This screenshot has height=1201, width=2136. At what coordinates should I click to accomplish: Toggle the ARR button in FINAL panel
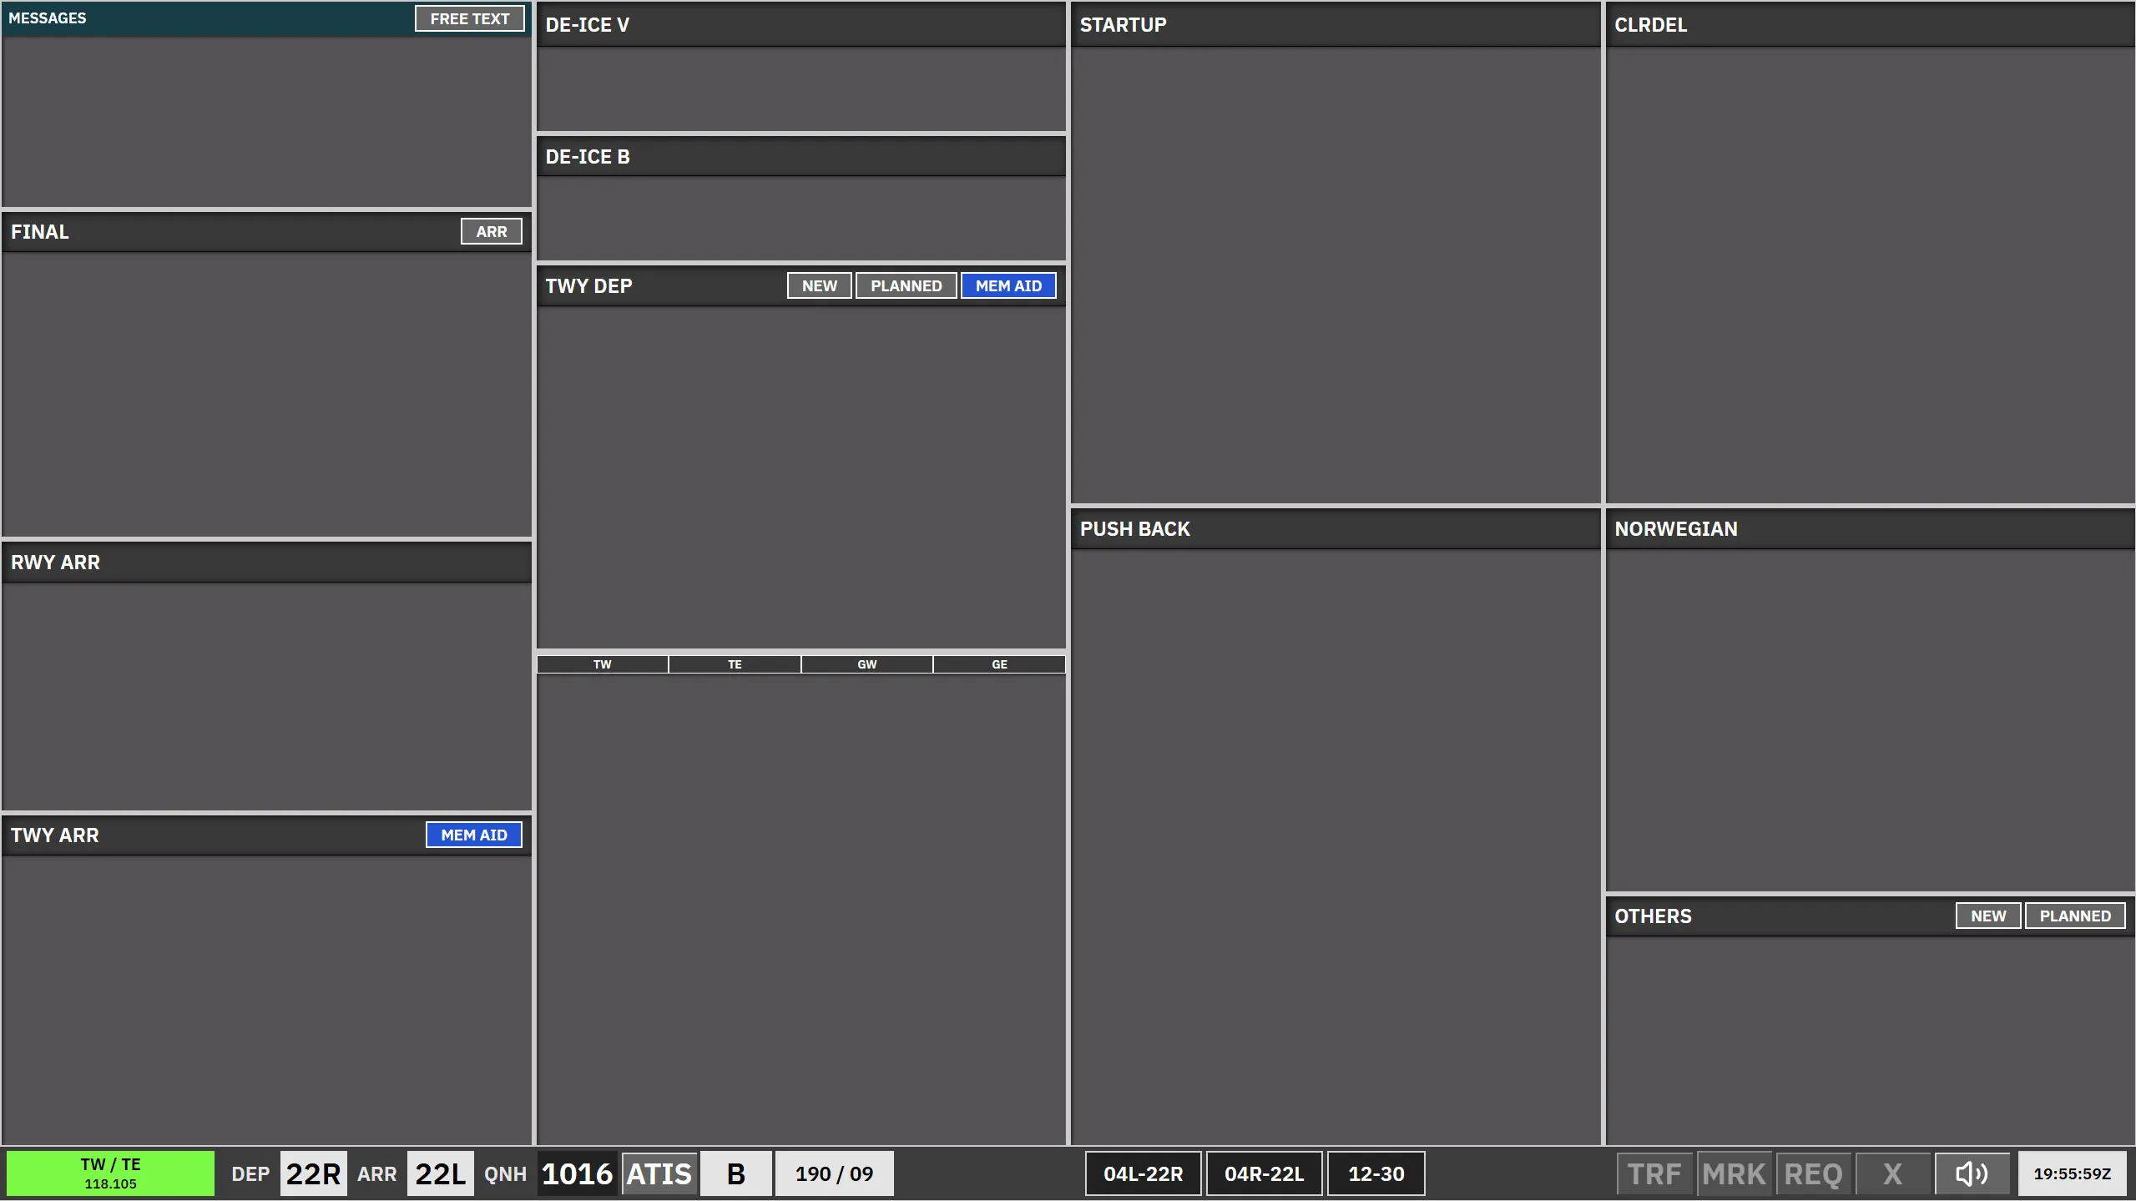491,231
